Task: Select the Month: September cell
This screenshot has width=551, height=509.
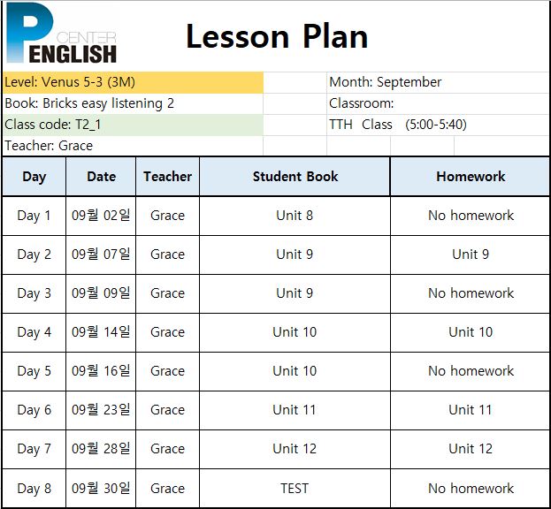Action: (x=438, y=82)
